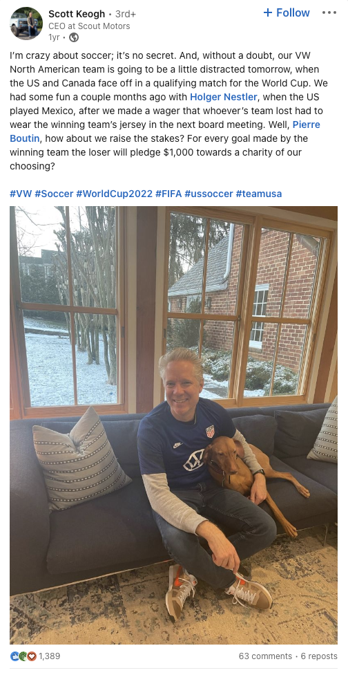Image resolution: width=348 pixels, height=675 pixels.
Task: Open the #teamusa hashtag
Action: [259, 194]
